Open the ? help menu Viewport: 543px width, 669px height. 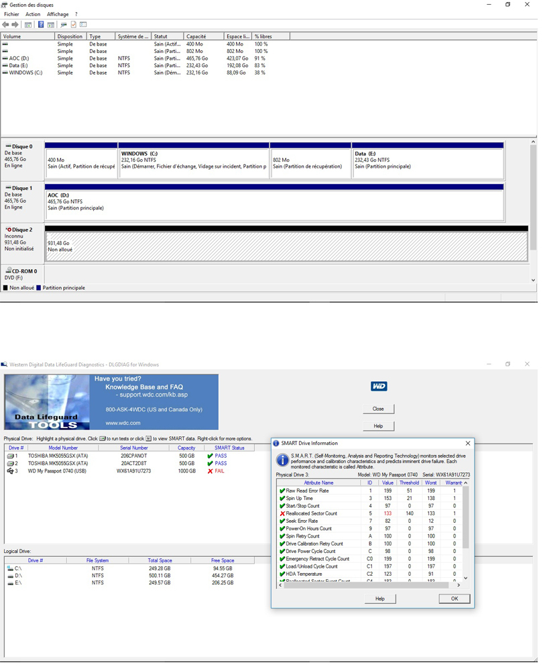(x=76, y=14)
